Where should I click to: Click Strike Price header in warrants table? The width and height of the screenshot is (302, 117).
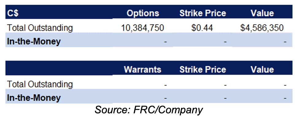pos(203,70)
